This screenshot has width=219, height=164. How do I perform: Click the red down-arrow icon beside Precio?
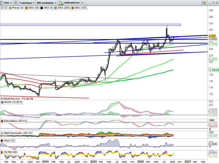point(2,8)
